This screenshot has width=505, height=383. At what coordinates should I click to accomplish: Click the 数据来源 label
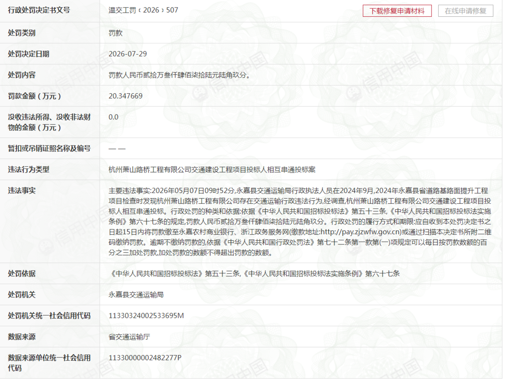(22, 337)
